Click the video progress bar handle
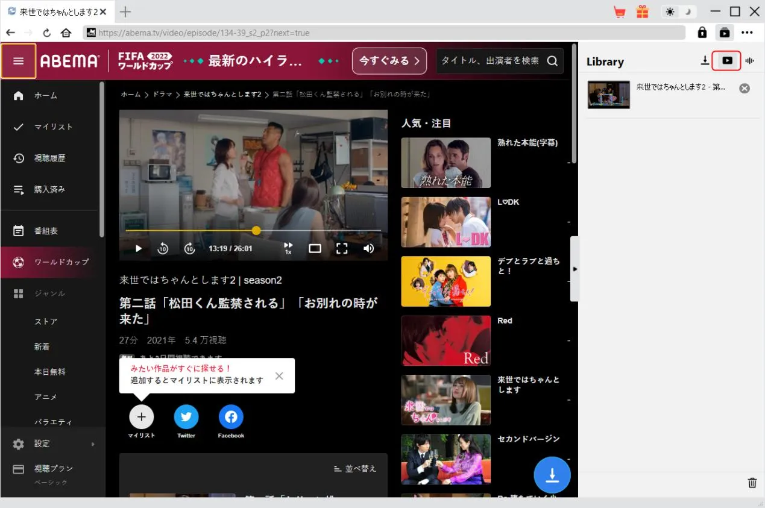The width and height of the screenshot is (765, 508). coord(256,231)
